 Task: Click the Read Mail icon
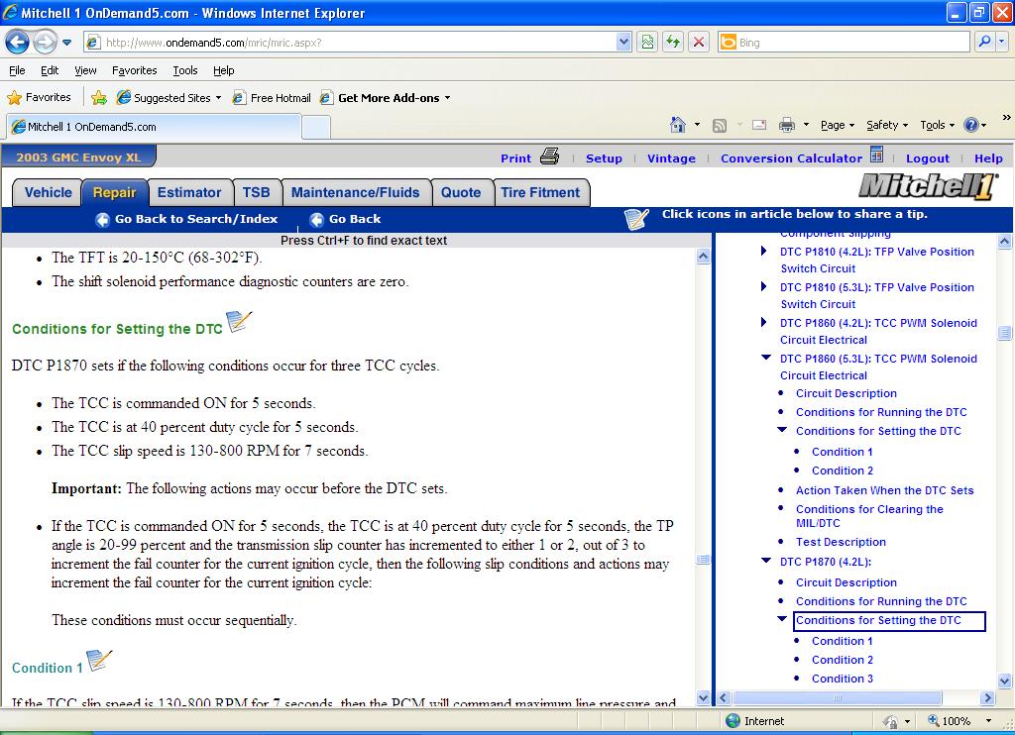[759, 125]
